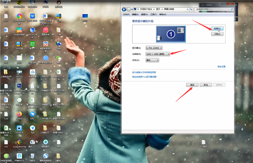The height and width of the screenshot is (163, 253).
Task: Open the 显示器 display selection dropdown
Action: 154,48
